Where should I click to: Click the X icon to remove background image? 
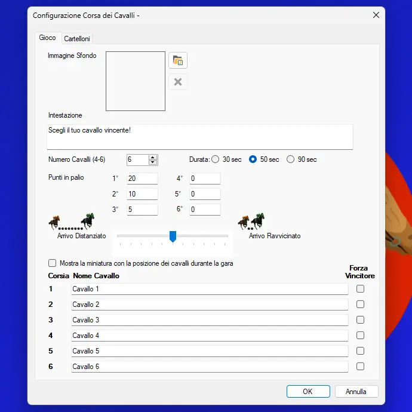tap(178, 82)
